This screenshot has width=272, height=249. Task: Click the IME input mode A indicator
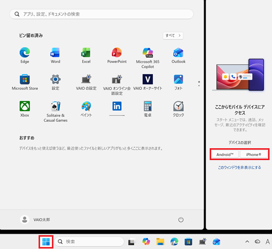(x=268, y=242)
